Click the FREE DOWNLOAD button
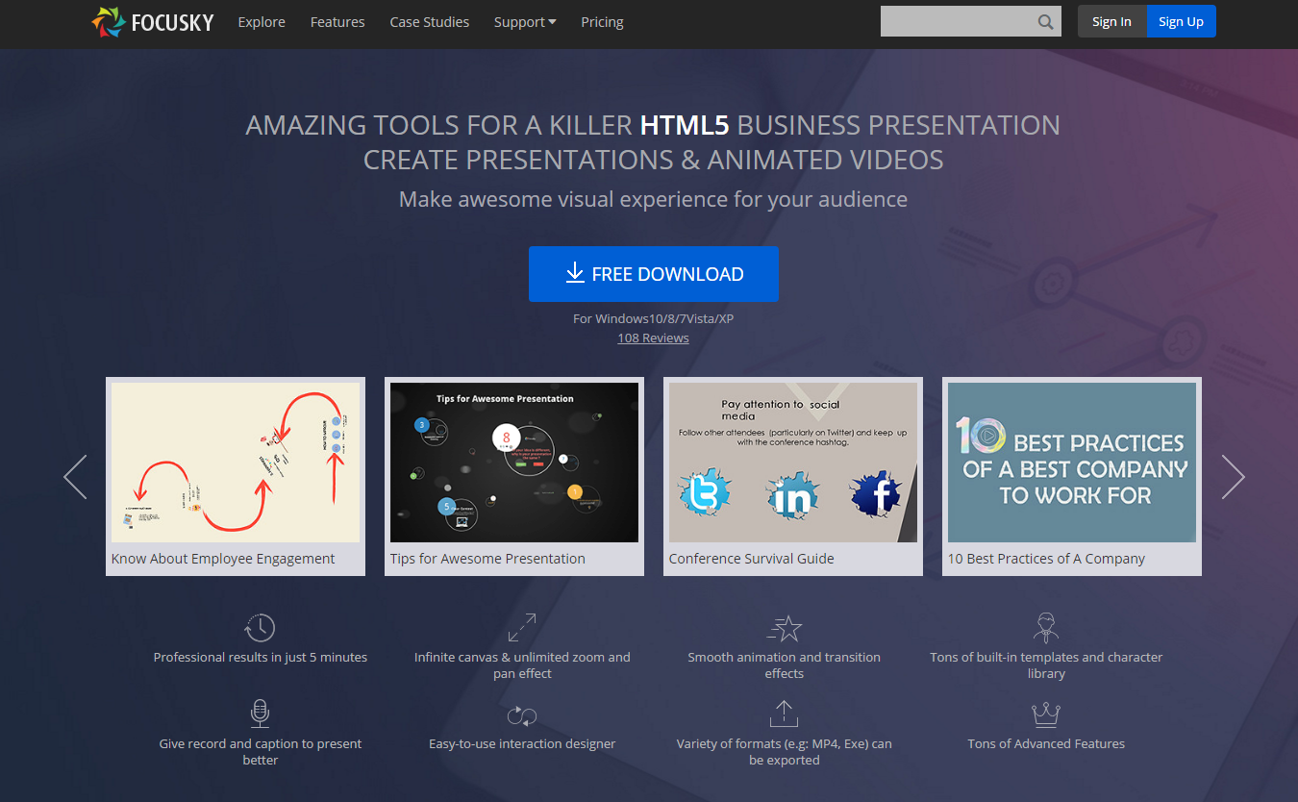Viewport: 1298px width, 802px height. pos(654,274)
